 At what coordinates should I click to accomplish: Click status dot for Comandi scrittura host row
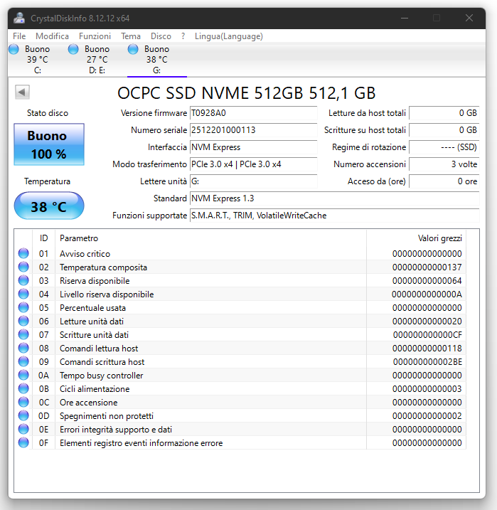[23, 361]
